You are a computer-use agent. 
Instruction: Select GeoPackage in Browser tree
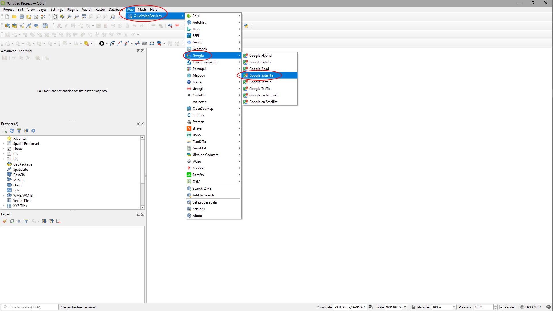pos(22,164)
